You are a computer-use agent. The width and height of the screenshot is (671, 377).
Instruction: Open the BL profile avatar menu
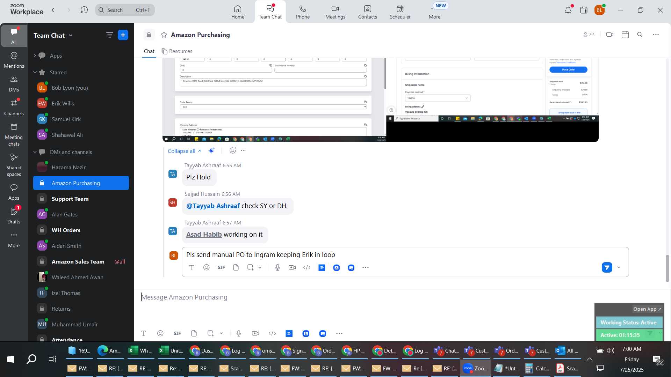(x=600, y=10)
